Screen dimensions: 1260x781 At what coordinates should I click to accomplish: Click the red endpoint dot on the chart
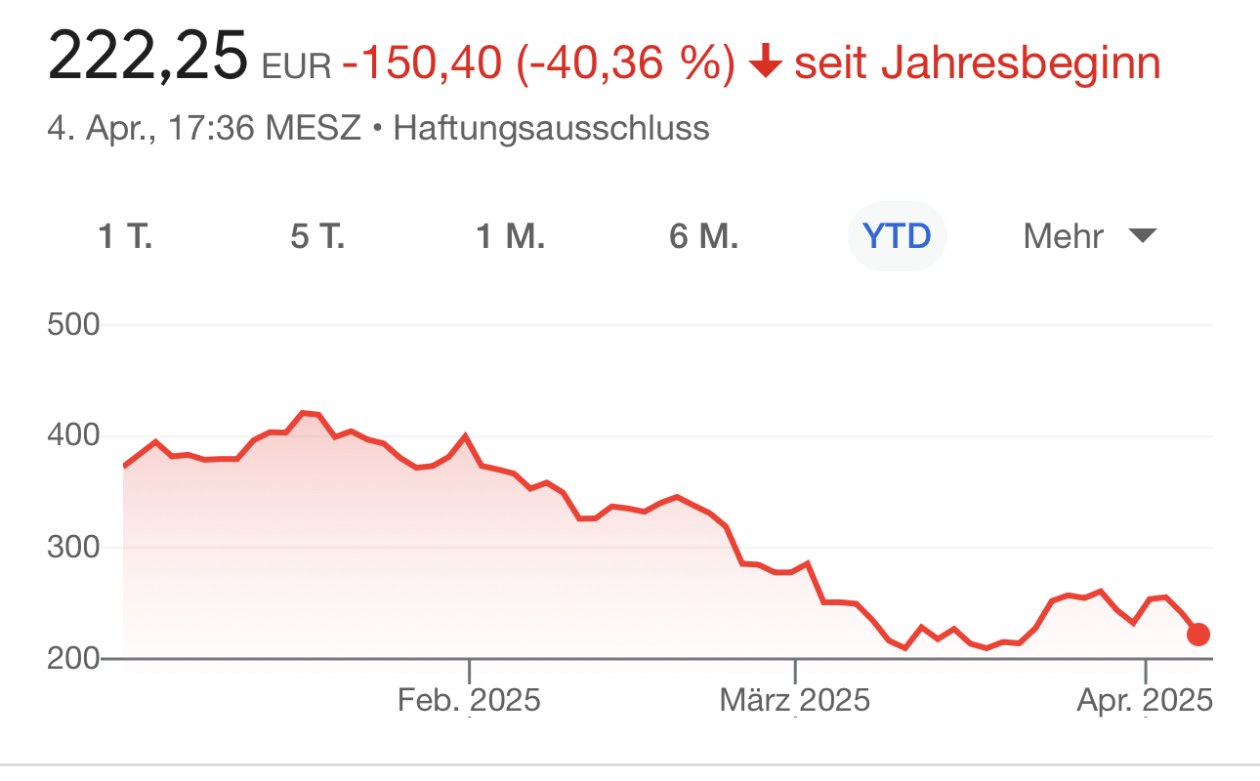click(x=1198, y=635)
